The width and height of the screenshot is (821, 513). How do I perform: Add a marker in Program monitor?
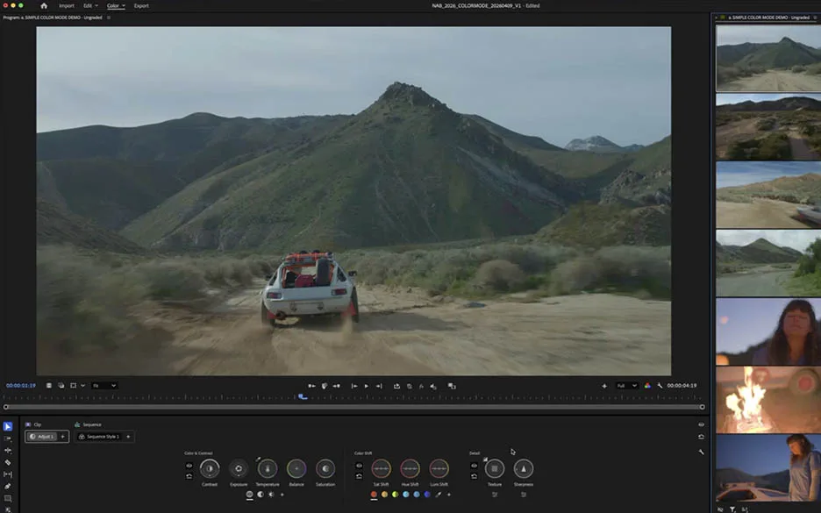click(x=325, y=386)
